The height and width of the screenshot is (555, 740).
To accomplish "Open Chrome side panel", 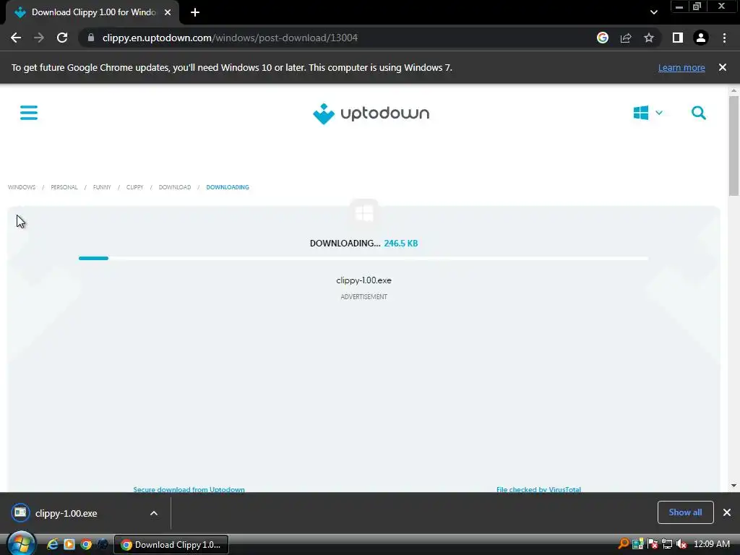I will click(x=677, y=38).
